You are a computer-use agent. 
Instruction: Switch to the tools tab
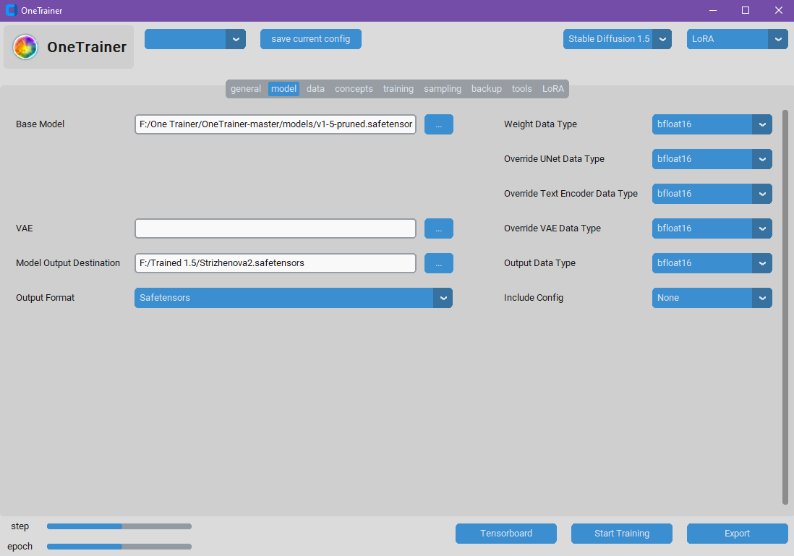[521, 89]
